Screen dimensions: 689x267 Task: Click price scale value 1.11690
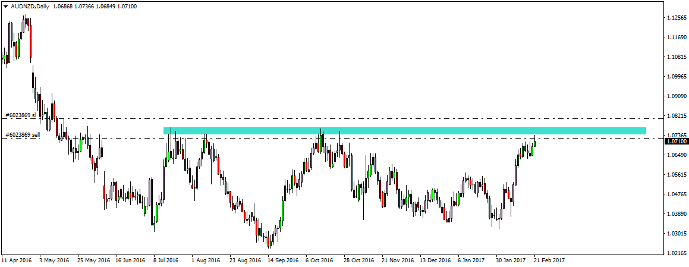coord(677,38)
